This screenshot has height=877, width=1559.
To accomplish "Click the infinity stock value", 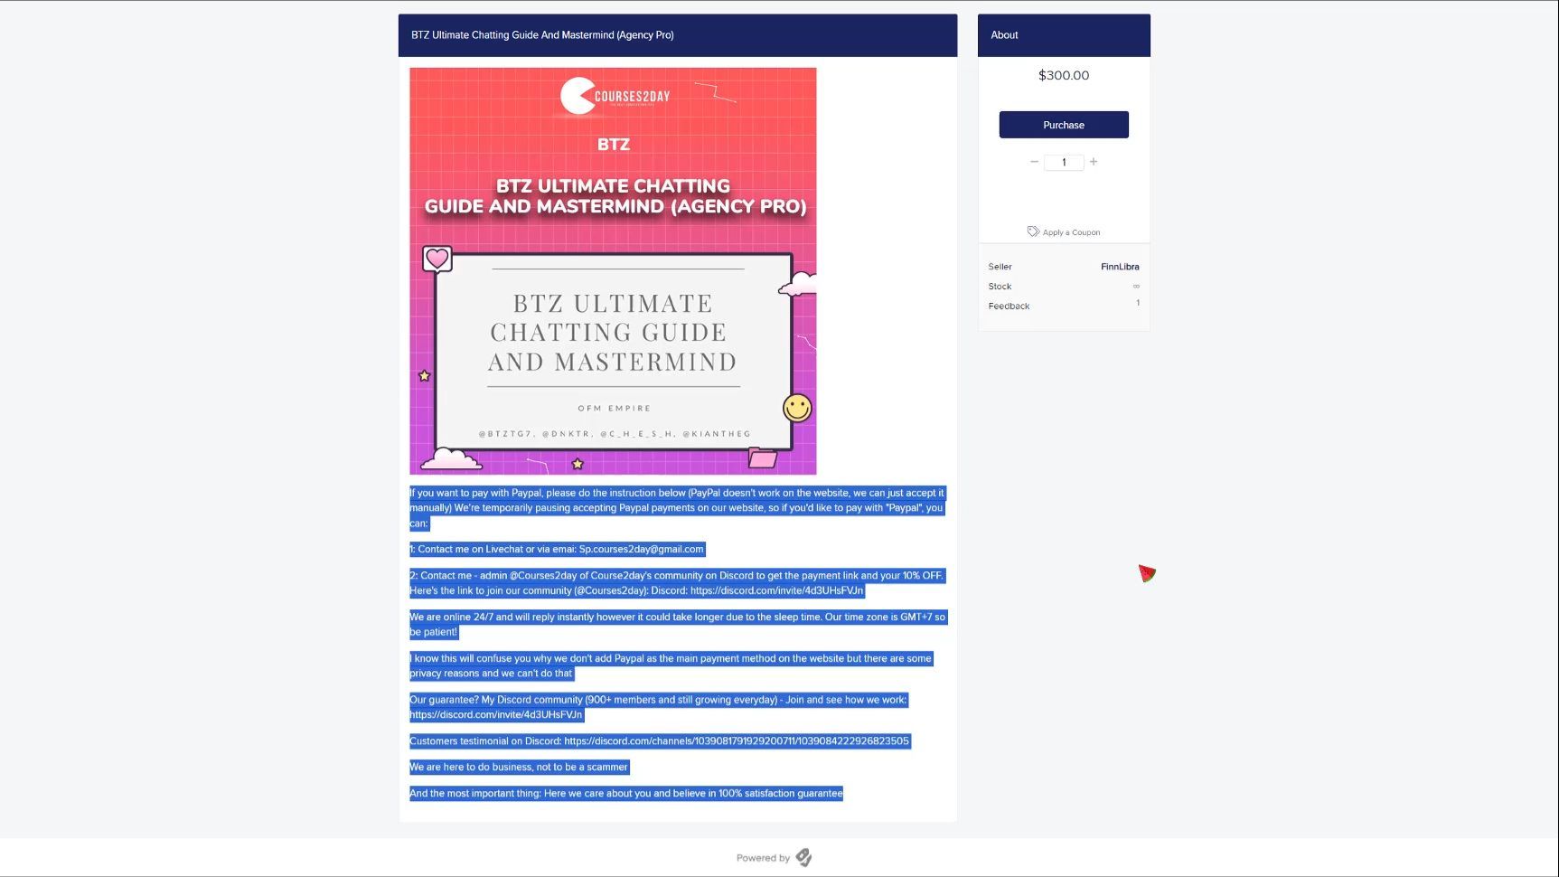I will point(1136,287).
